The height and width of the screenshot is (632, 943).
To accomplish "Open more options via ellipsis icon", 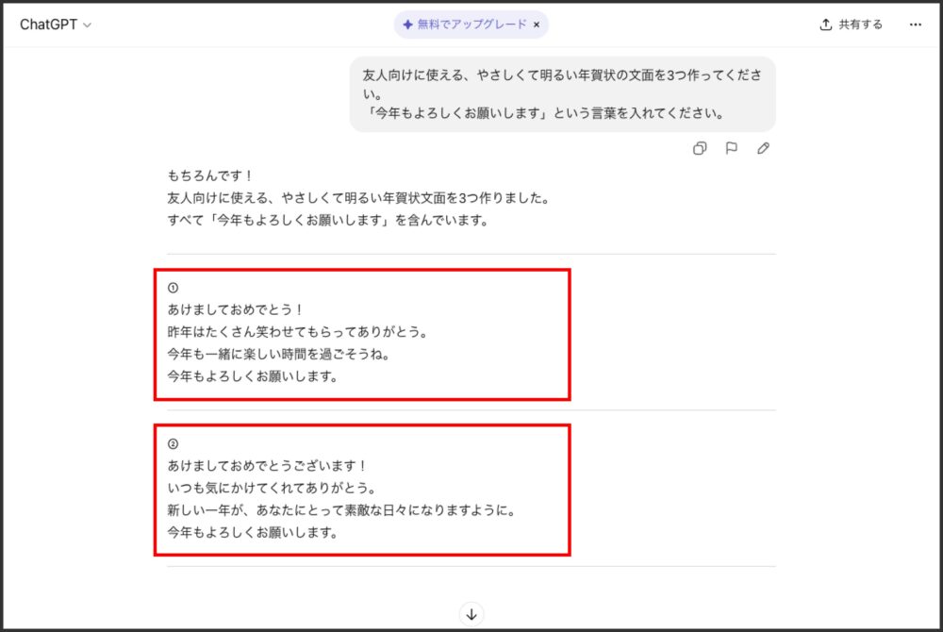I will 916,25.
